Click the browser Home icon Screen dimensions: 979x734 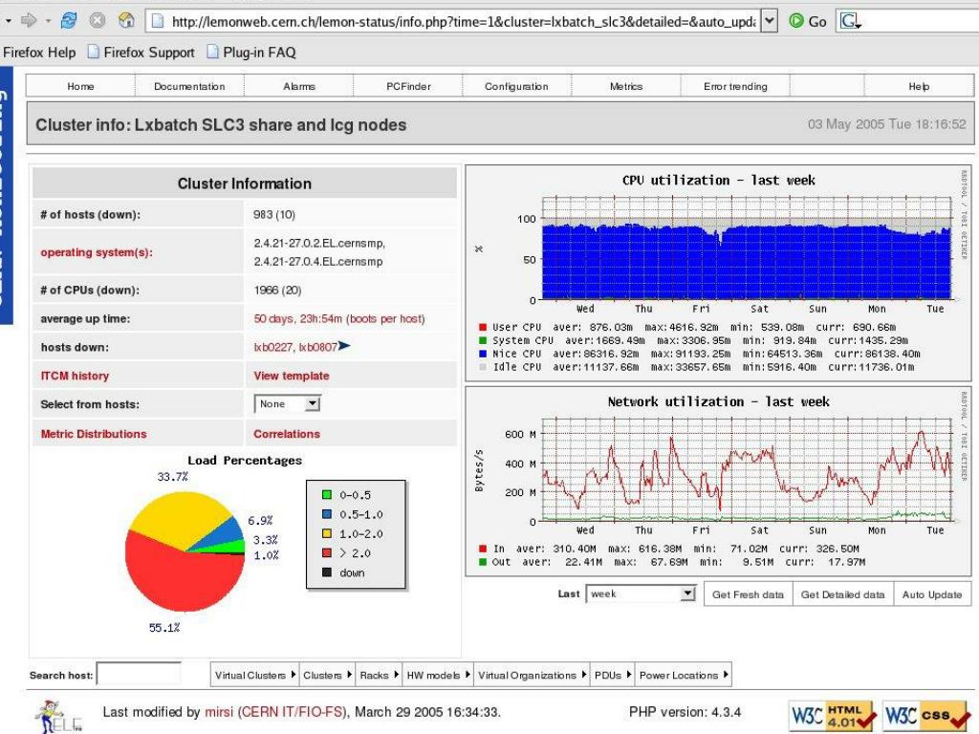point(126,20)
